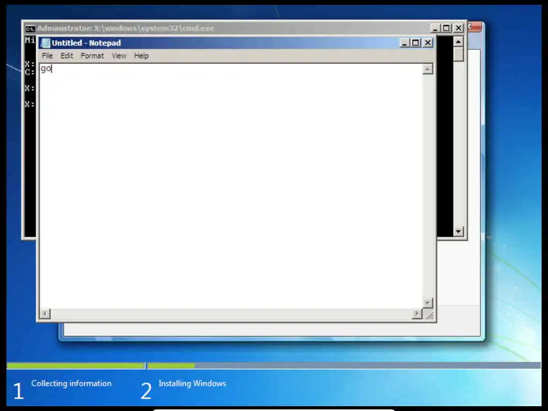The image size is (548, 411).
Task: Minimize the Notepad window
Action: tap(405, 43)
